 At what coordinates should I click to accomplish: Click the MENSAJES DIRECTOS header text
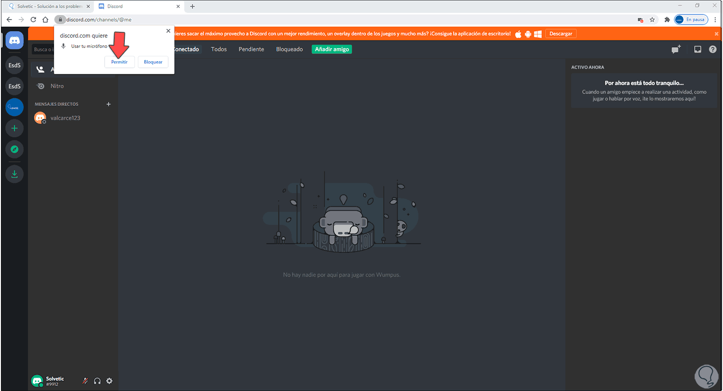(56, 104)
